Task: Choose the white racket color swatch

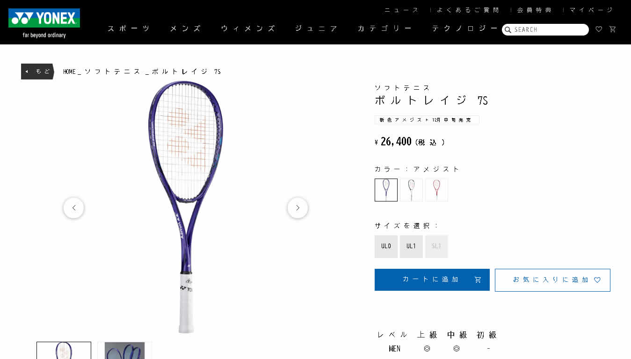Action: (411, 190)
